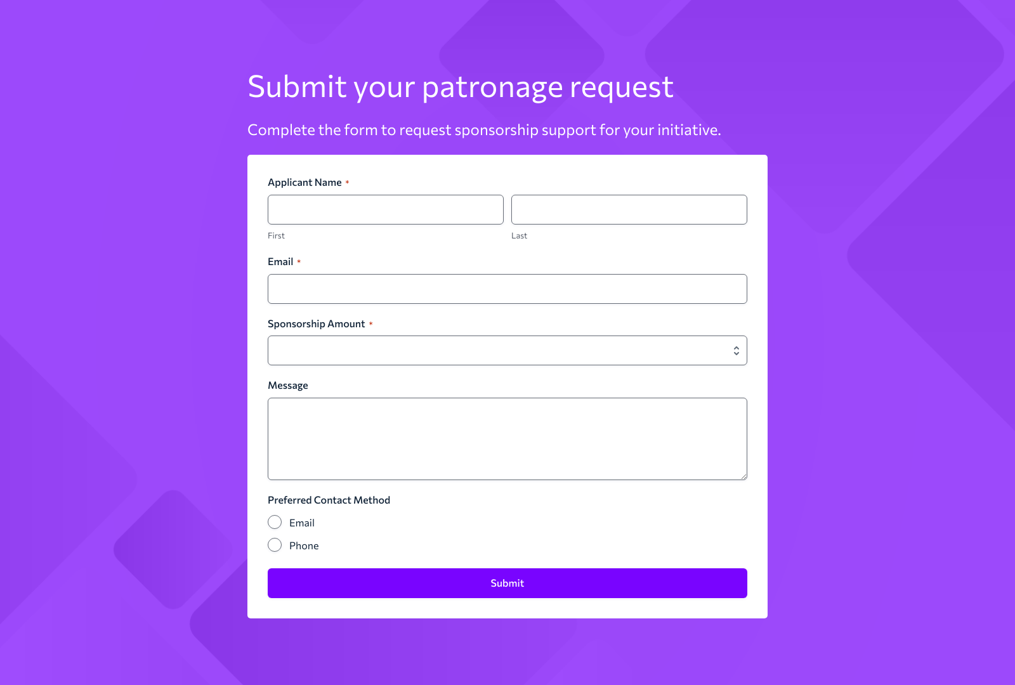Open the Sponsorship Amount dropdown

(507, 349)
